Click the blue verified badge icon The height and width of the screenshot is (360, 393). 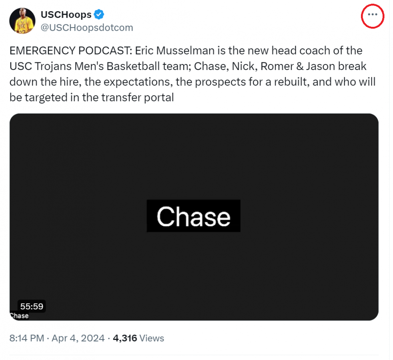point(99,14)
